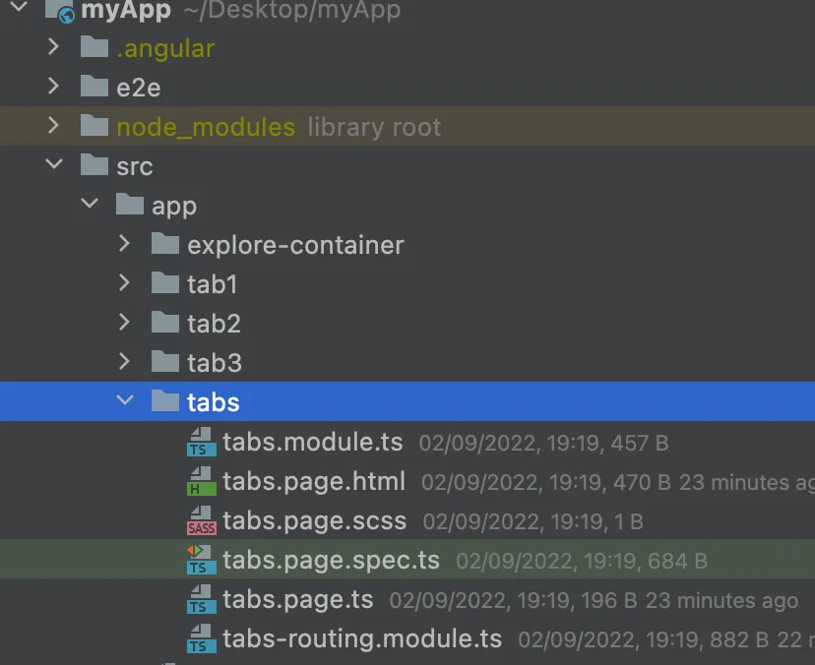Click the explore-container folder icon

tap(164, 244)
